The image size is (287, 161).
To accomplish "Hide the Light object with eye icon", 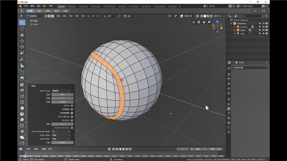I will coord(263,33).
